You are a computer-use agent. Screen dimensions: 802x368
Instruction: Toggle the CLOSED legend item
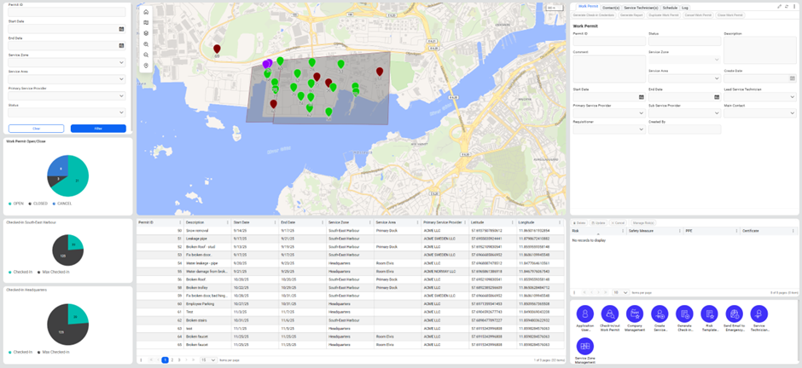pos(38,204)
